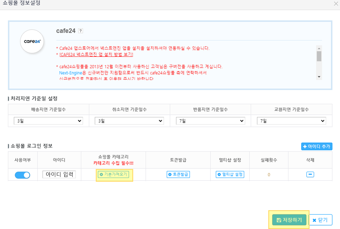Click the 기본가져오기 category button
This screenshot has height=229, width=340.
(114, 175)
